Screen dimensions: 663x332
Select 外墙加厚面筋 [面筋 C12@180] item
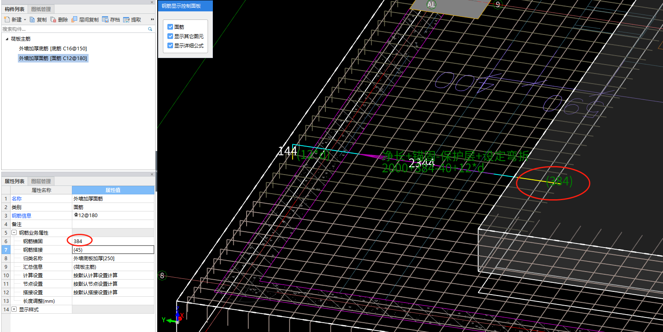53,58
